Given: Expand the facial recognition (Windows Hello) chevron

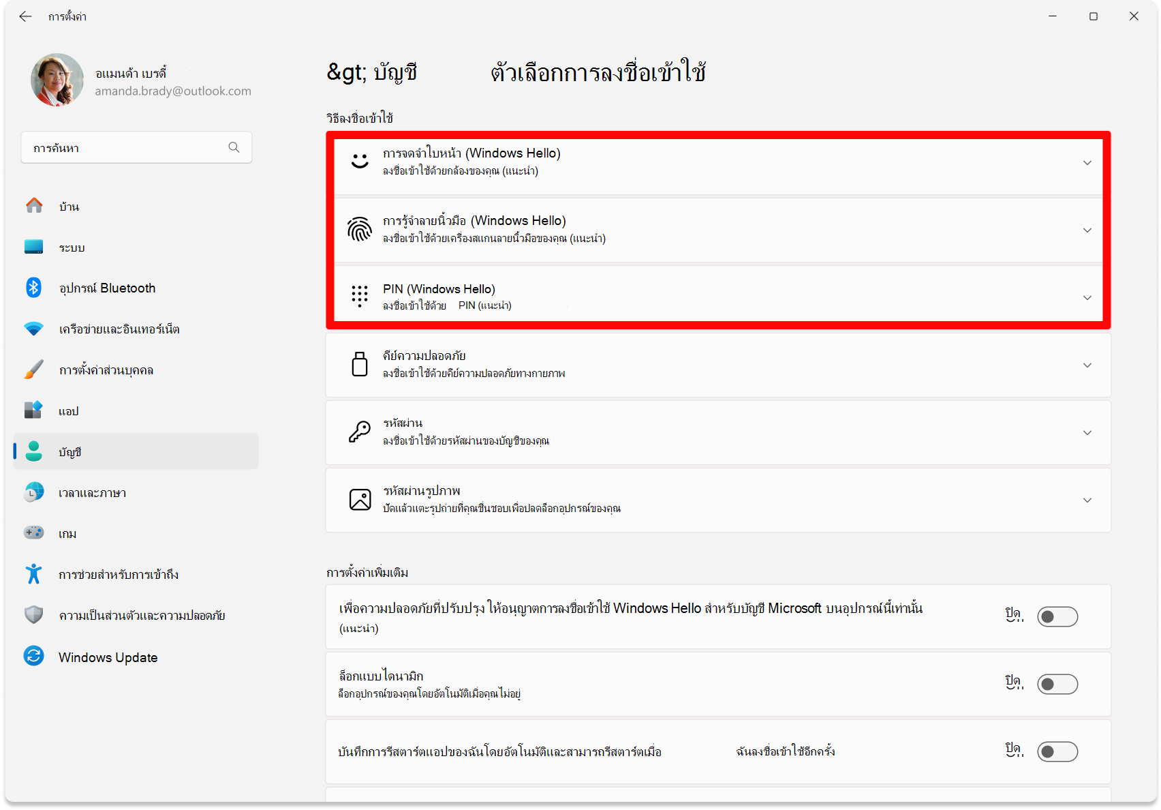Looking at the screenshot, I should 1087,162.
